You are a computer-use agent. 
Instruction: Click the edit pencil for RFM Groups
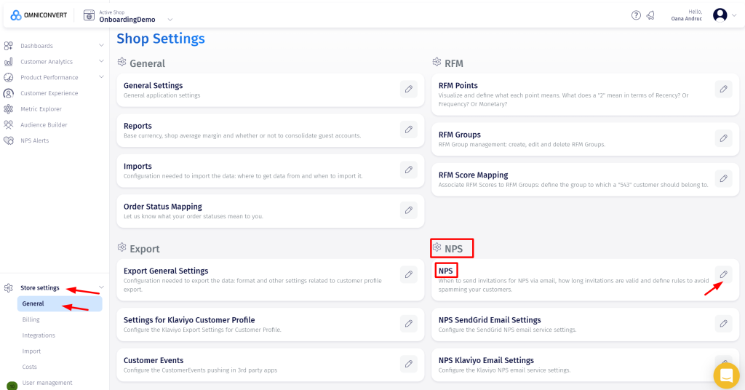(x=723, y=138)
